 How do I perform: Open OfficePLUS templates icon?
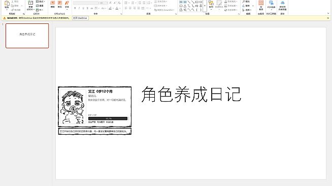tap(52, 3)
